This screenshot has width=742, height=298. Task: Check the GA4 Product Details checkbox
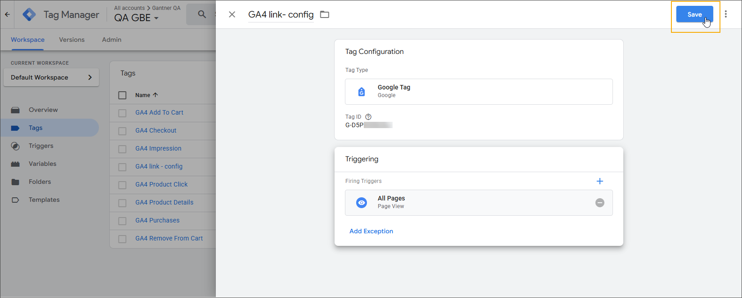coord(122,203)
